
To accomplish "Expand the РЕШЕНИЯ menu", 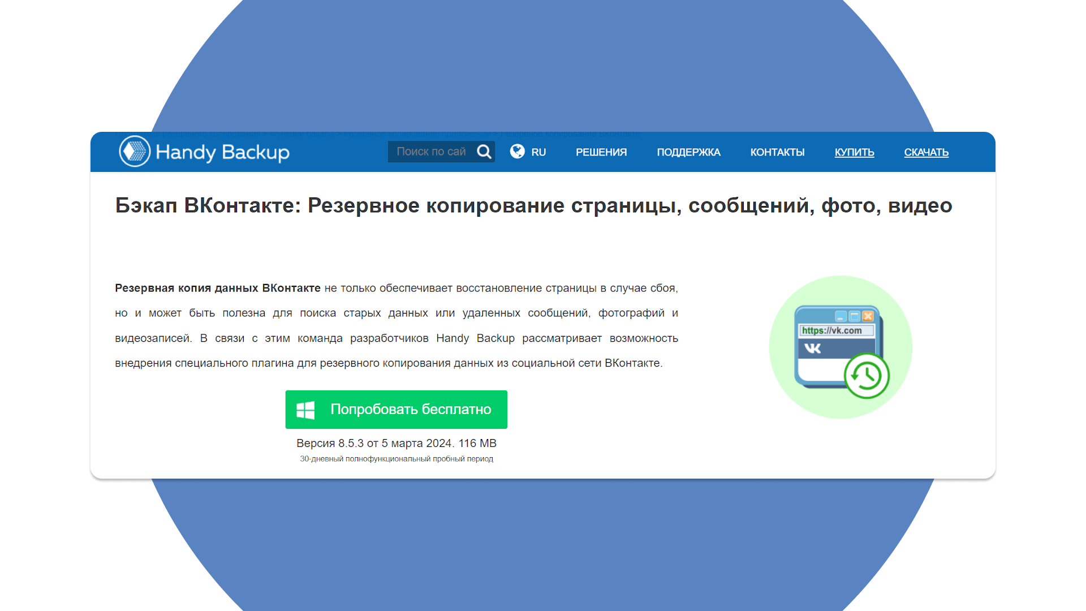I will click(601, 152).
